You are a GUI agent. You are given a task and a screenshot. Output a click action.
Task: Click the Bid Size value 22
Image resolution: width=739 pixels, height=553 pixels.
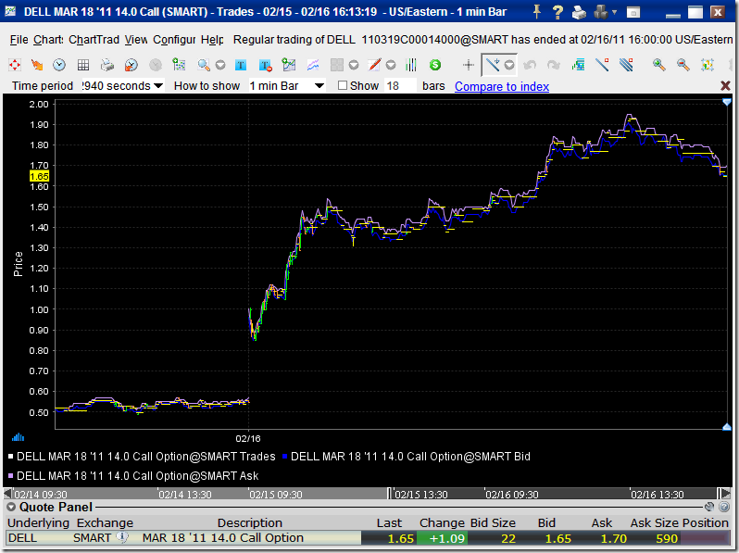pos(508,538)
